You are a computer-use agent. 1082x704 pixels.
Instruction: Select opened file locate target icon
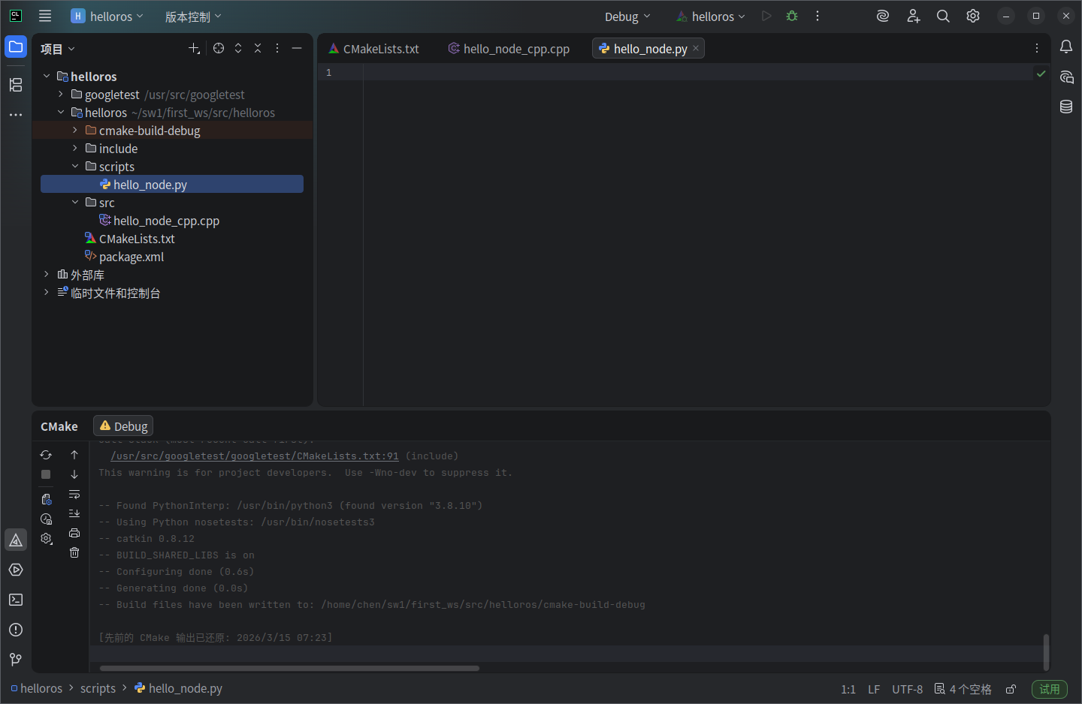[219, 48]
